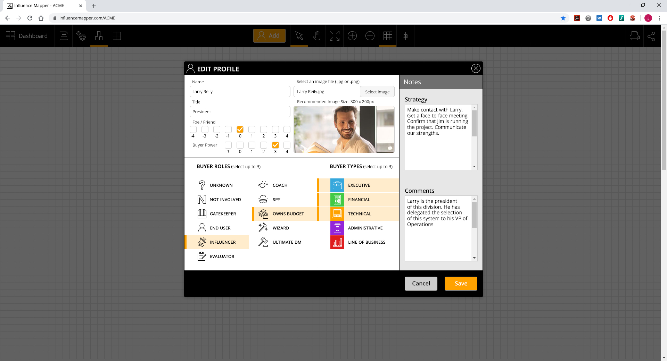Image resolution: width=667 pixels, height=361 pixels.
Task: Click the Select image button
Action: (377, 92)
